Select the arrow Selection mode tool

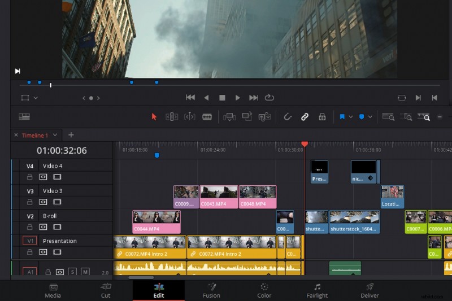coord(154,117)
